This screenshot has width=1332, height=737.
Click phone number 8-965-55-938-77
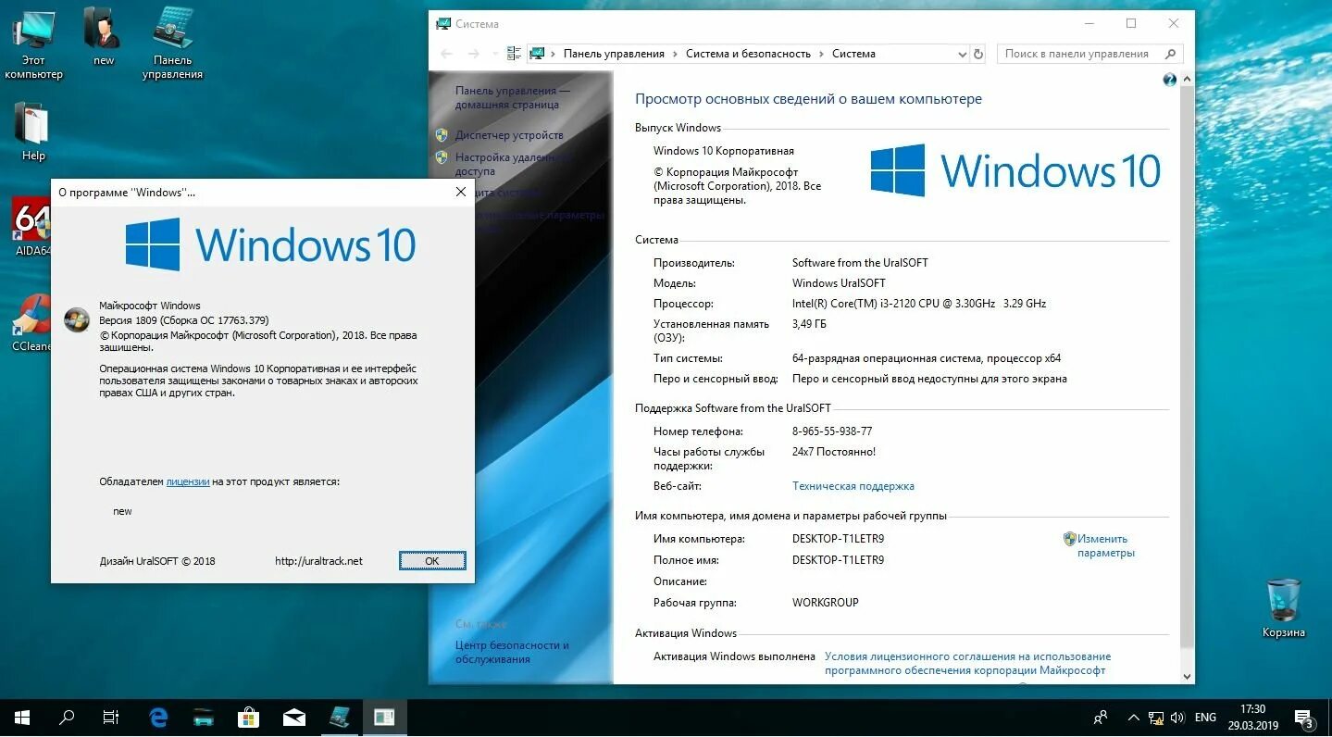coord(832,431)
